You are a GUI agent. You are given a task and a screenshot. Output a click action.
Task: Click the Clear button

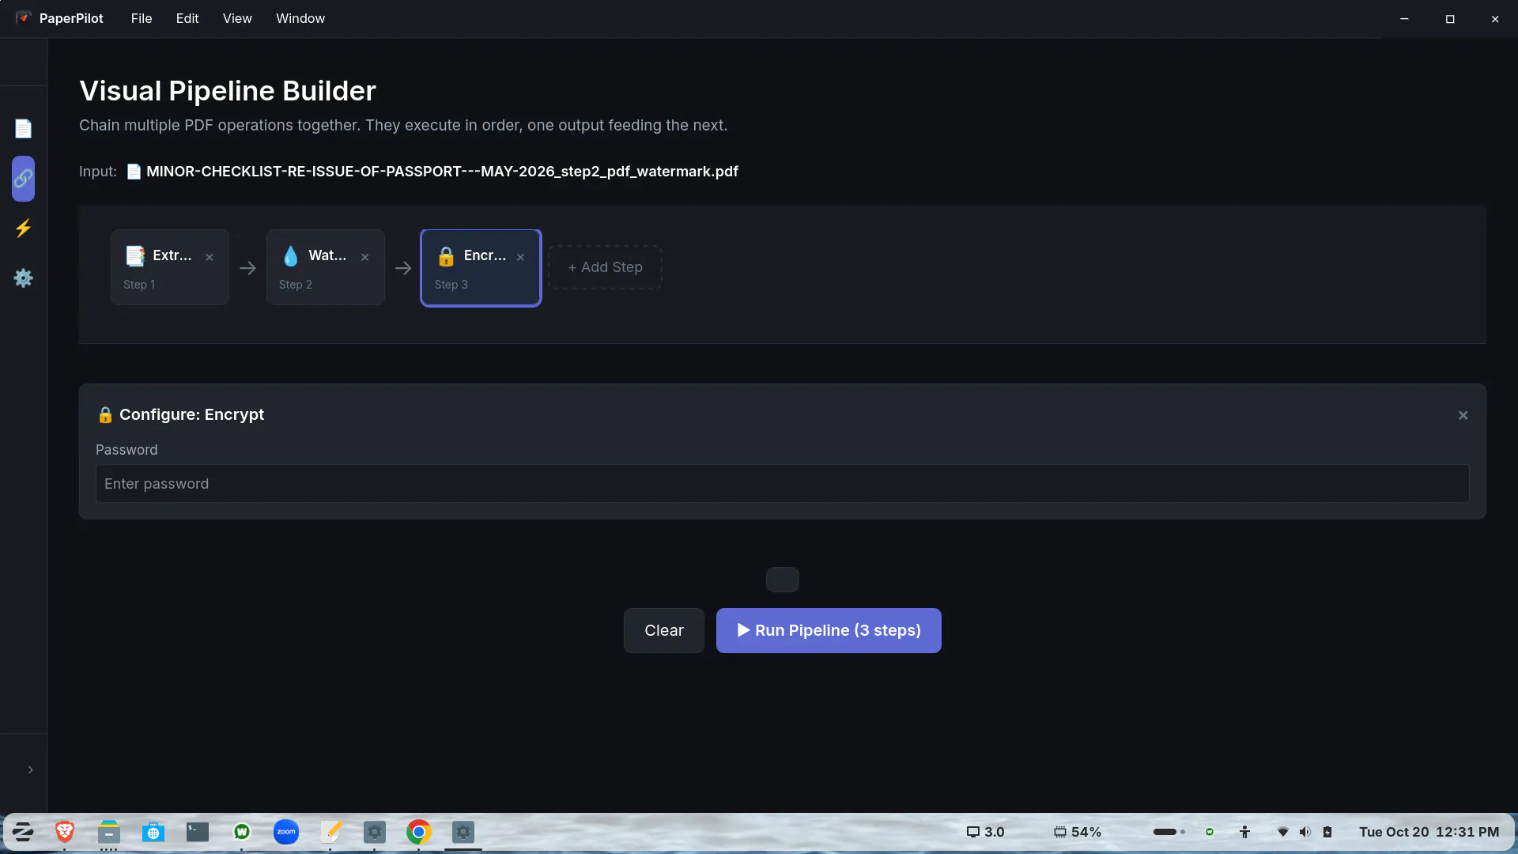point(664,630)
